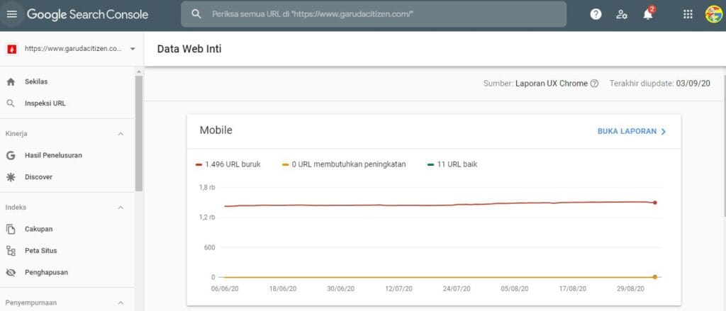Click the Laporan UX Chrome source text
726x311 pixels.
[x=552, y=84]
